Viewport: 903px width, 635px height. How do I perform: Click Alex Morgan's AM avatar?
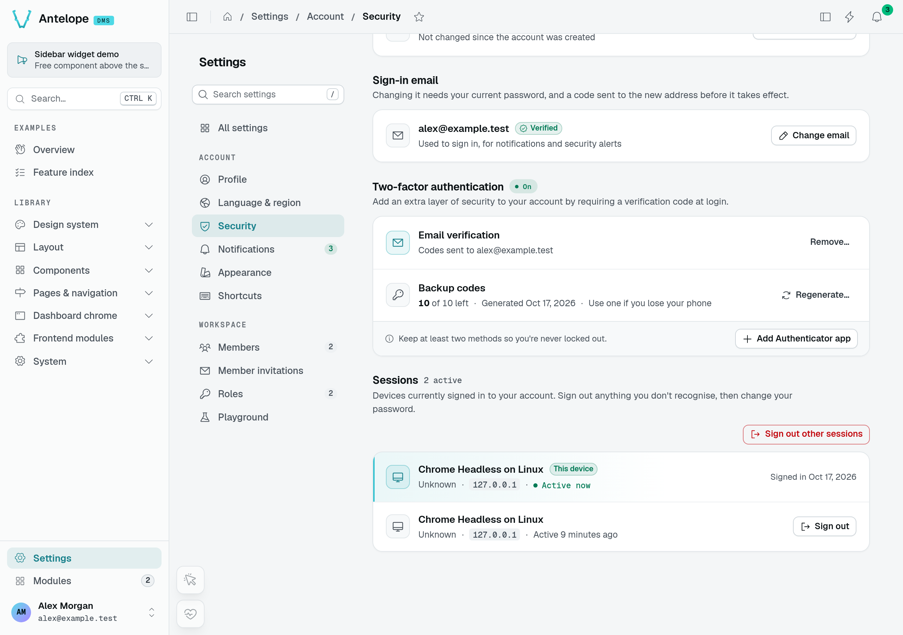[21, 612]
